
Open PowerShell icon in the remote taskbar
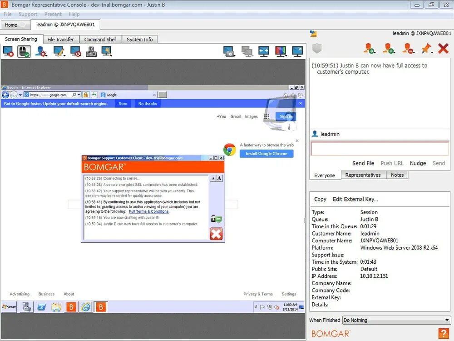click(x=41, y=307)
